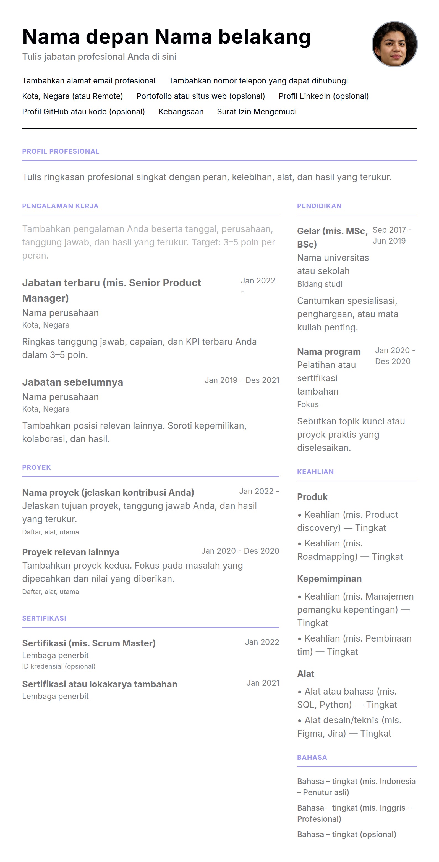Click the LinkedIn profile field
The height and width of the screenshot is (862, 439).
pos(323,96)
